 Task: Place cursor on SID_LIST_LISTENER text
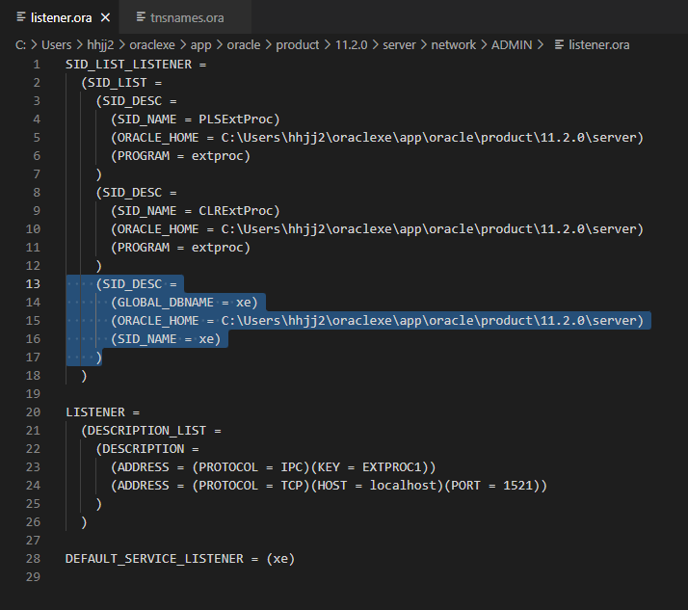click(128, 65)
